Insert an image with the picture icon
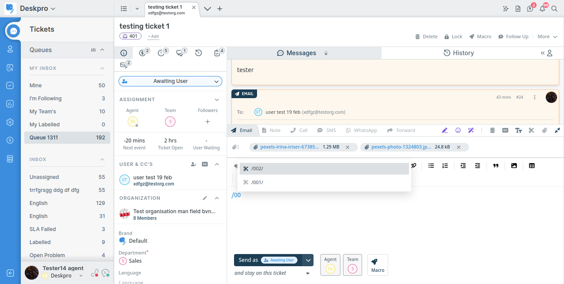The width and height of the screenshot is (564, 284). coord(514,165)
